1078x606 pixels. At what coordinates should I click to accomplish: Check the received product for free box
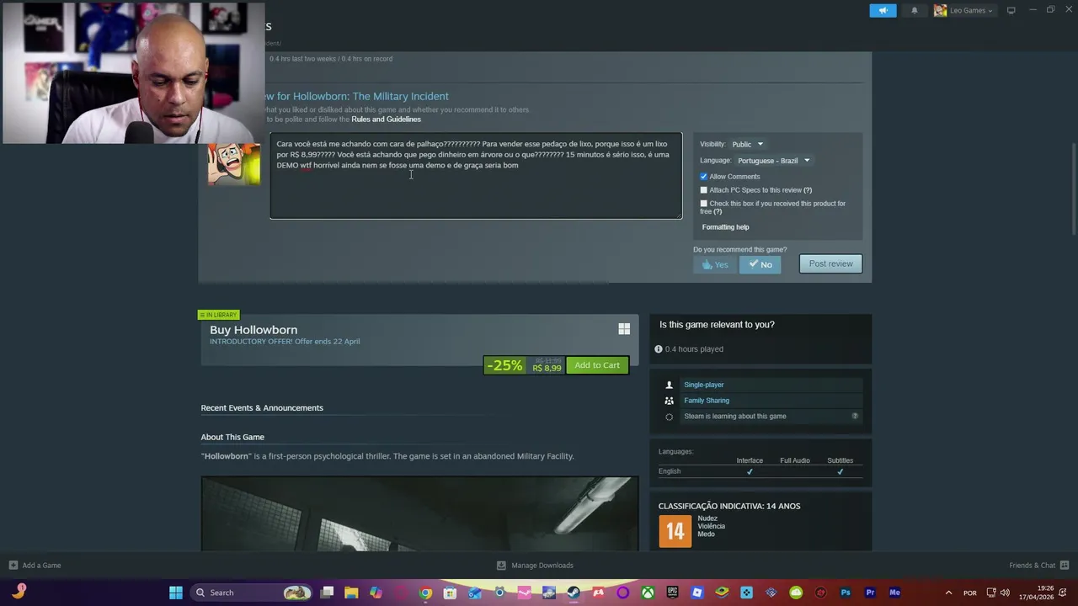tap(704, 204)
